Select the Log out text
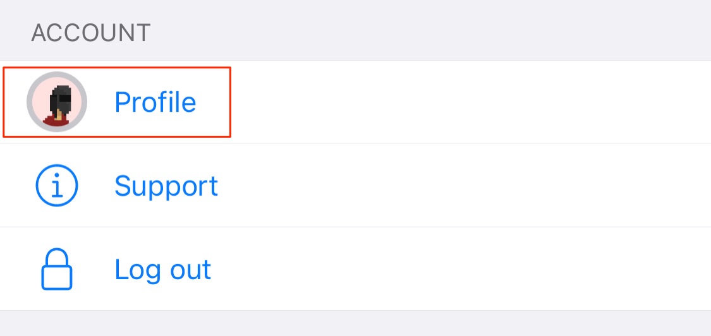The image size is (711, 336). [x=162, y=270]
